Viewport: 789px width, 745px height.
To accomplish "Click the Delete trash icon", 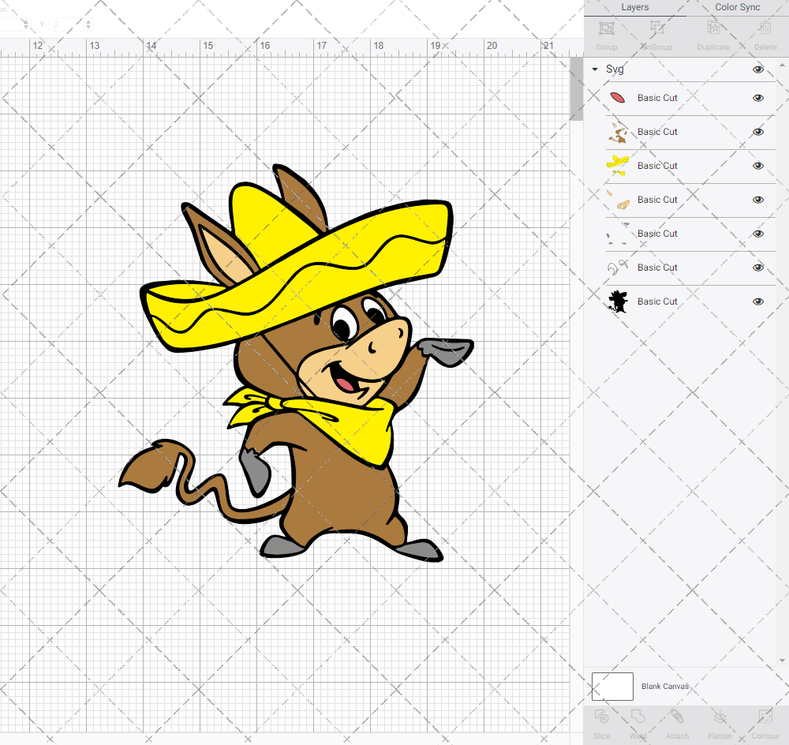I will [x=765, y=28].
